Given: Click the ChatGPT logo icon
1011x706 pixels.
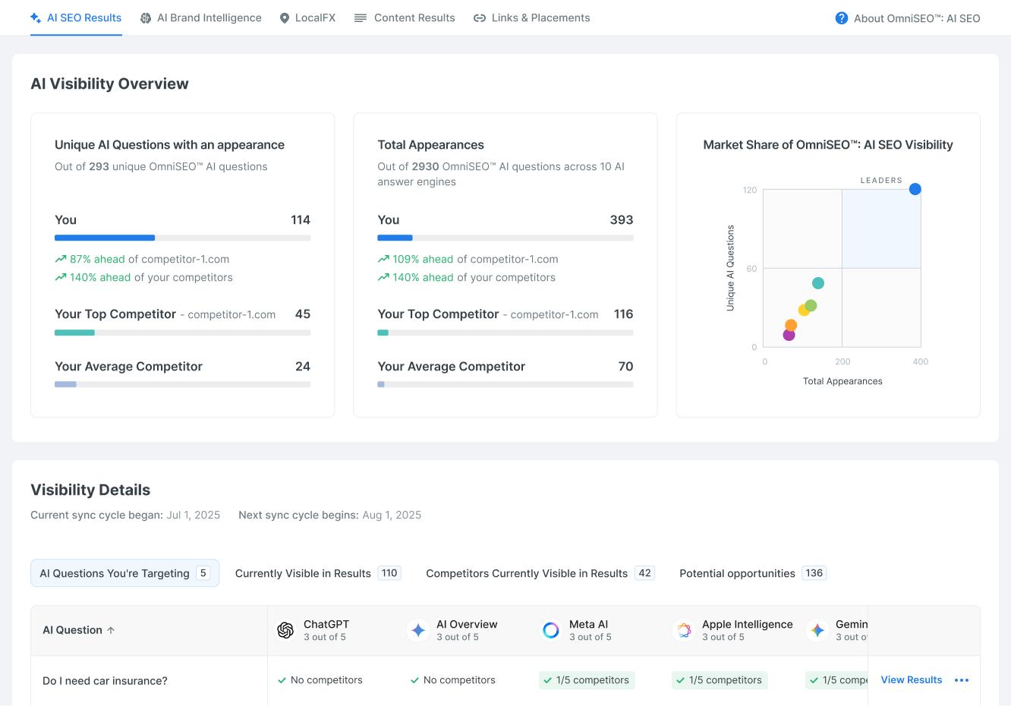Looking at the screenshot, I should coord(285,630).
